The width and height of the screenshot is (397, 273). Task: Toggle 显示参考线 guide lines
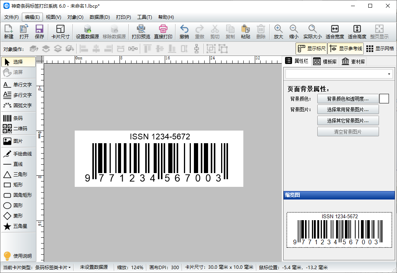click(346, 49)
